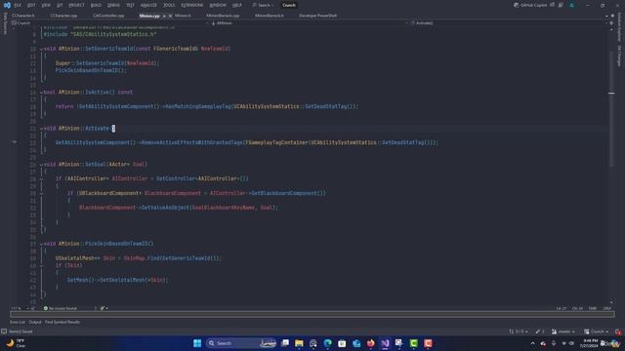Image resolution: width=625 pixels, height=351 pixels.
Task: Open the Git menu
Action: (60, 5)
